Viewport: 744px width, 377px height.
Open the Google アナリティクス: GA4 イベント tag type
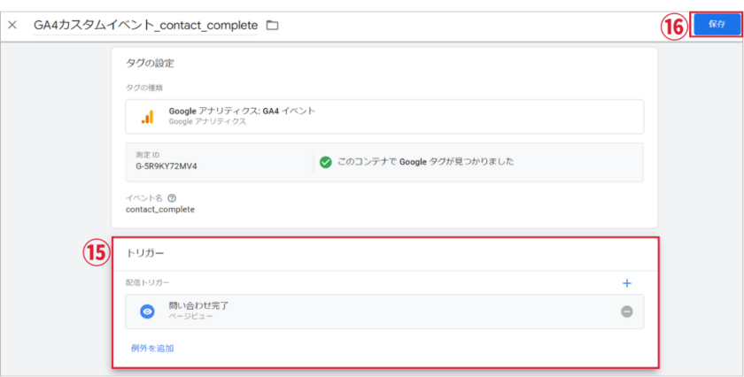pos(242,112)
